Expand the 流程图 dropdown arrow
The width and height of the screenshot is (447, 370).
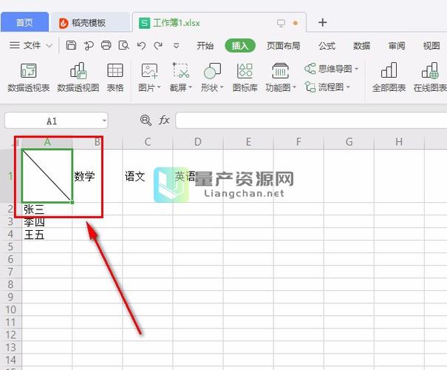tap(348, 87)
